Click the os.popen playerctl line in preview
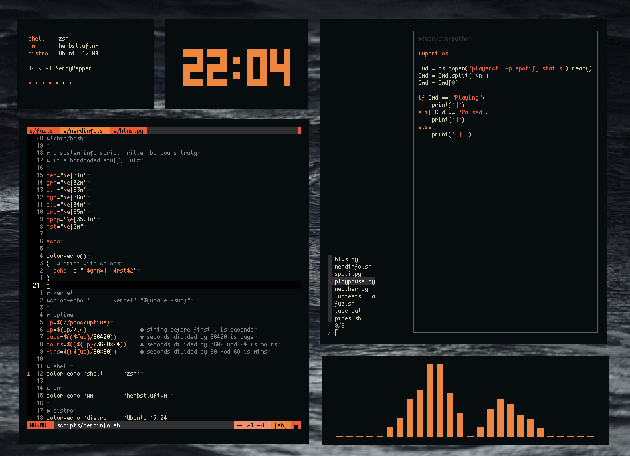This screenshot has width=630, height=456. 505,68
